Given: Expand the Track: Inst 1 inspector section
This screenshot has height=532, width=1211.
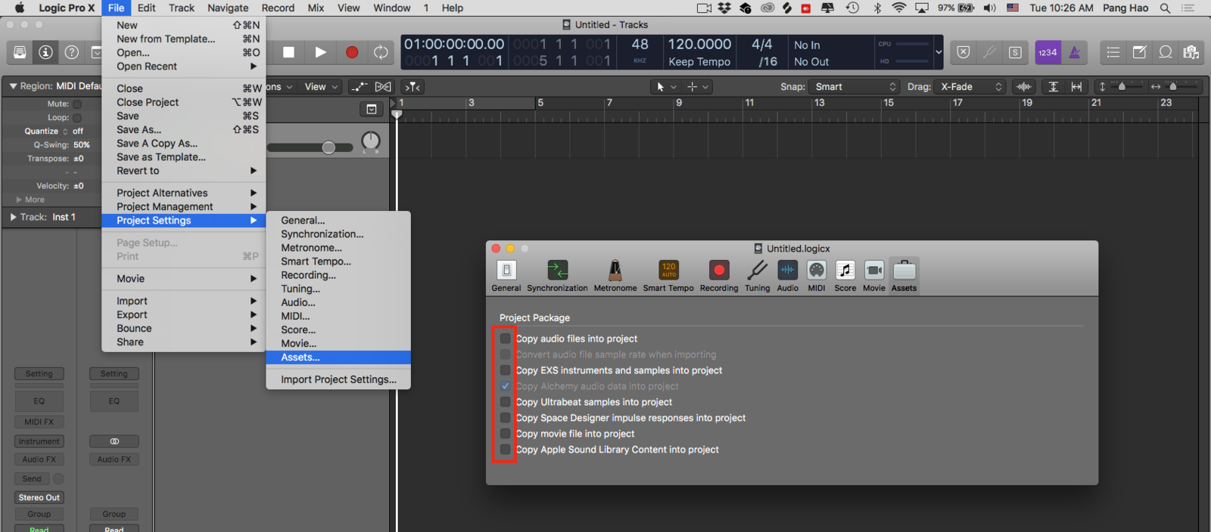Looking at the screenshot, I should pyautogui.click(x=13, y=217).
